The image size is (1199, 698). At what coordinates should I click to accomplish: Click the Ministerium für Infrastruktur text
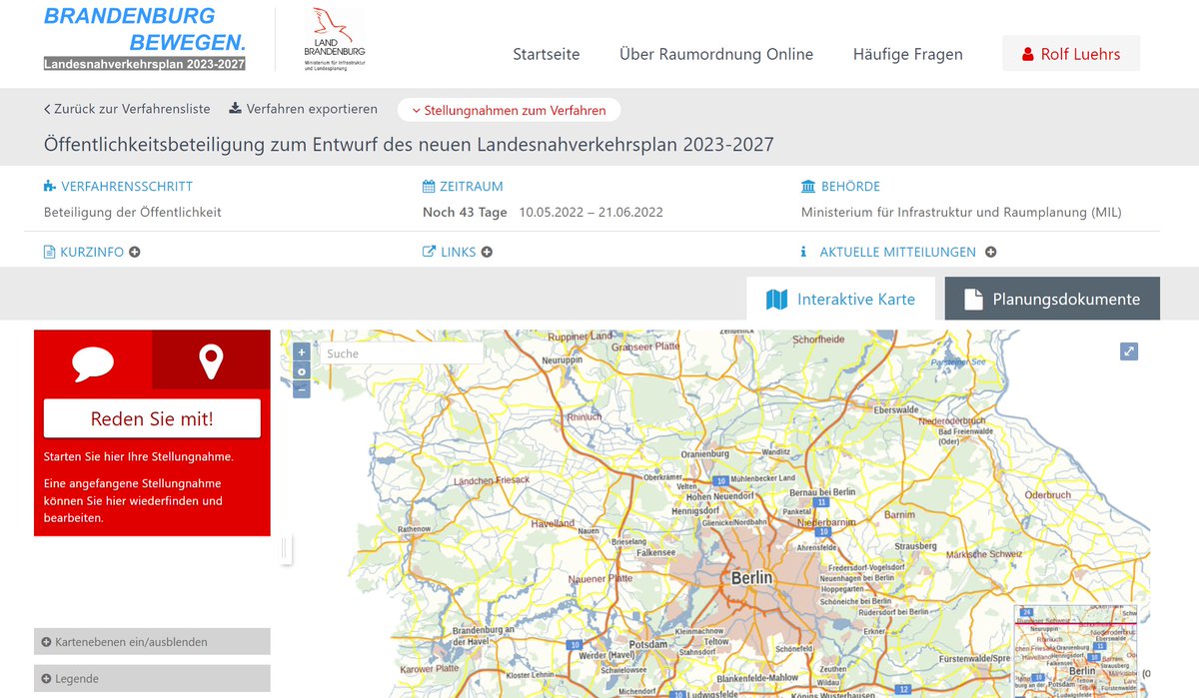point(961,212)
